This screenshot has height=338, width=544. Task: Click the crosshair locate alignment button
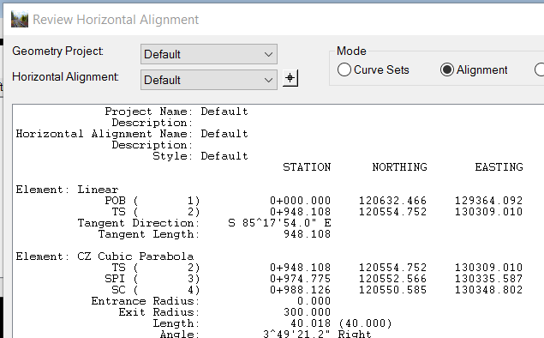pyautogui.click(x=290, y=78)
